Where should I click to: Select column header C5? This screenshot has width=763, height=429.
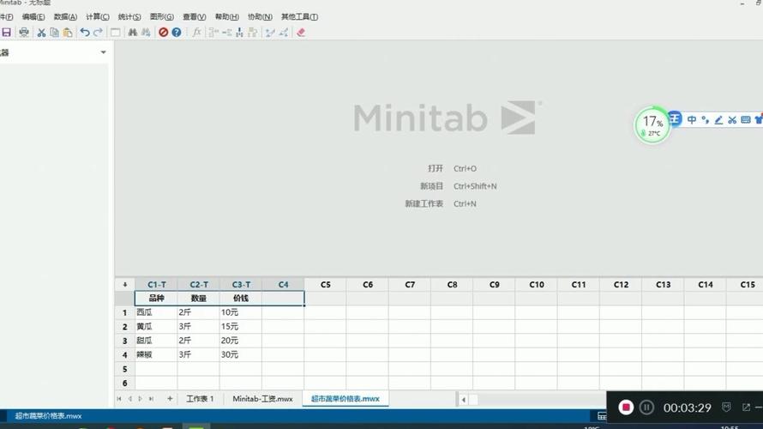click(x=326, y=284)
